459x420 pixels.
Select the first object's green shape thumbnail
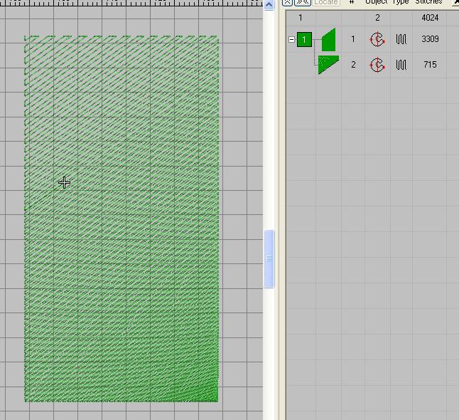tap(328, 40)
